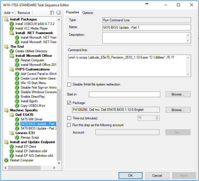
Task: Select 5470 BIOS Update - Part 2 step
Action: point(38,128)
